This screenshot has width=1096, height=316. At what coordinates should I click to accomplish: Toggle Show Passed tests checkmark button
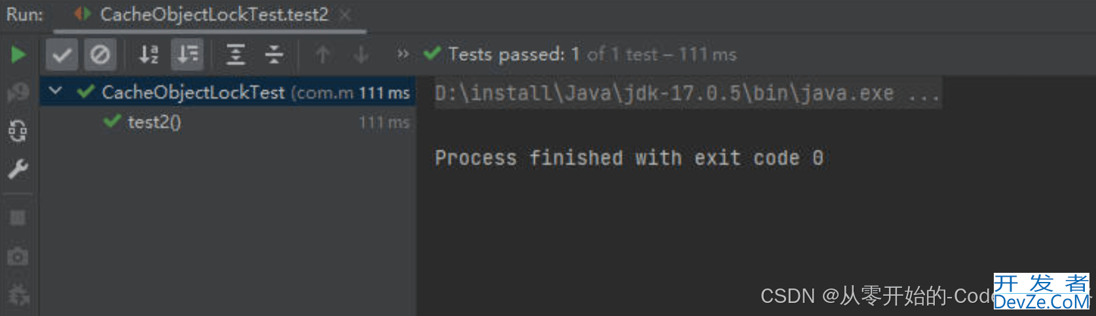pos(62,54)
